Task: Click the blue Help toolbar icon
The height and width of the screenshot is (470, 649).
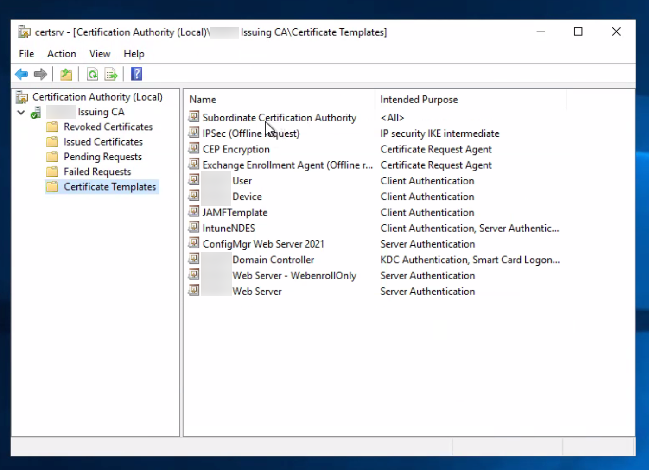Action: pos(136,74)
